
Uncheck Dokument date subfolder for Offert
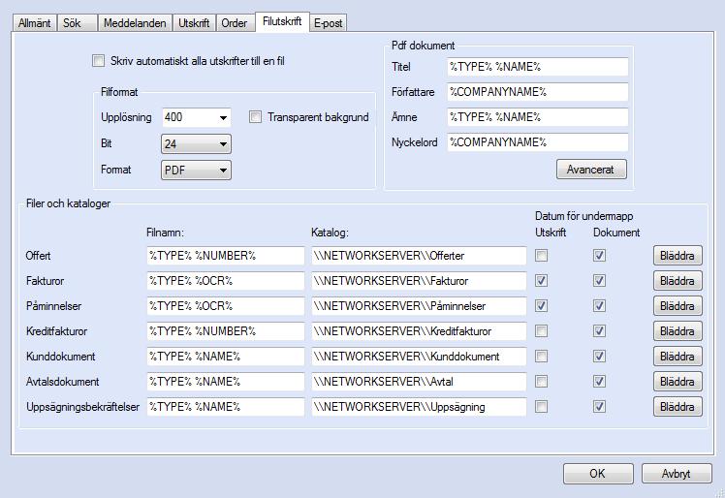(x=599, y=255)
